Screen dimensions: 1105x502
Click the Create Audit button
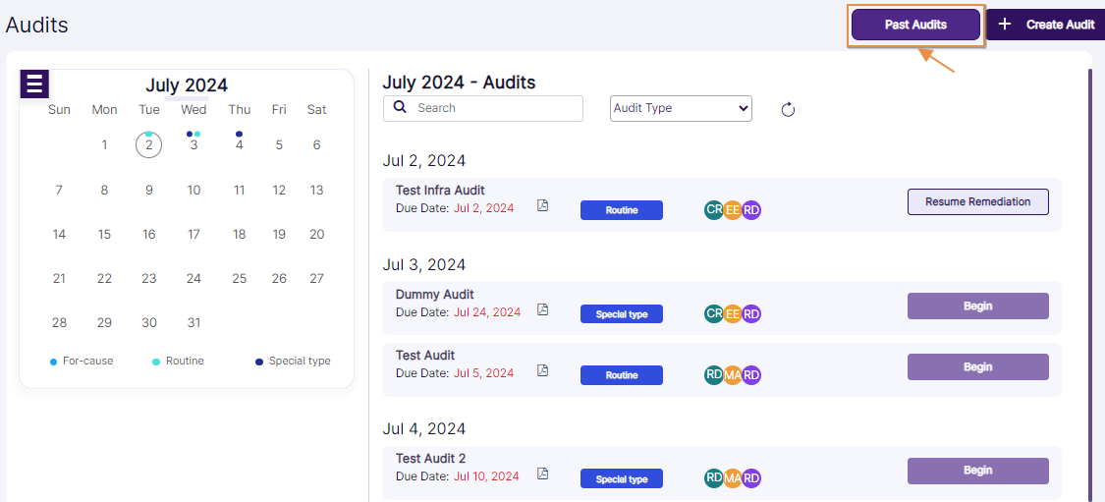pyautogui.click(x=1045, y=25)
